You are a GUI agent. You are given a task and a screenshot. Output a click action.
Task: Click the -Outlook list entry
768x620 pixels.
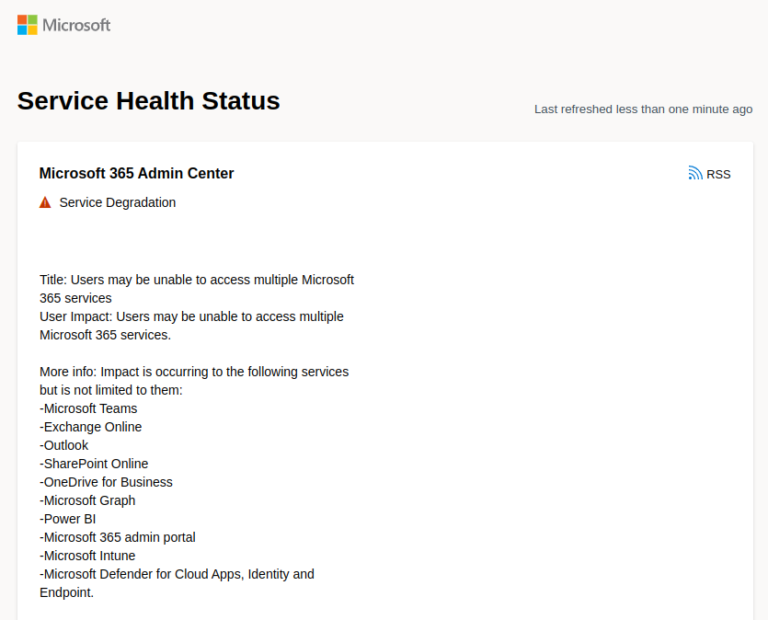[x=64, y=445]
